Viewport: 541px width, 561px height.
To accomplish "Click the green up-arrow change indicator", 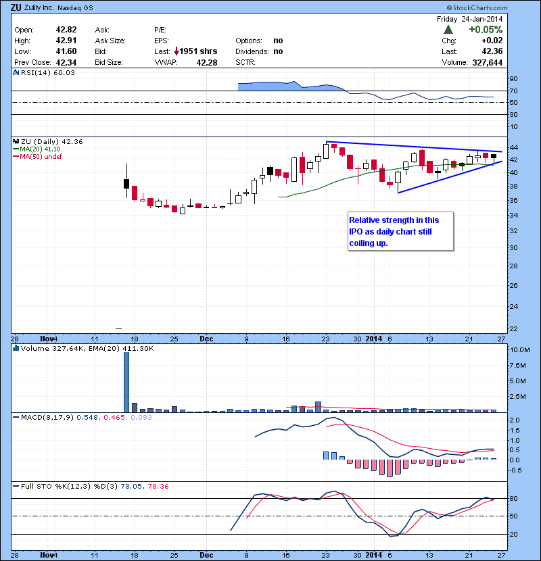I will point(448,29).
